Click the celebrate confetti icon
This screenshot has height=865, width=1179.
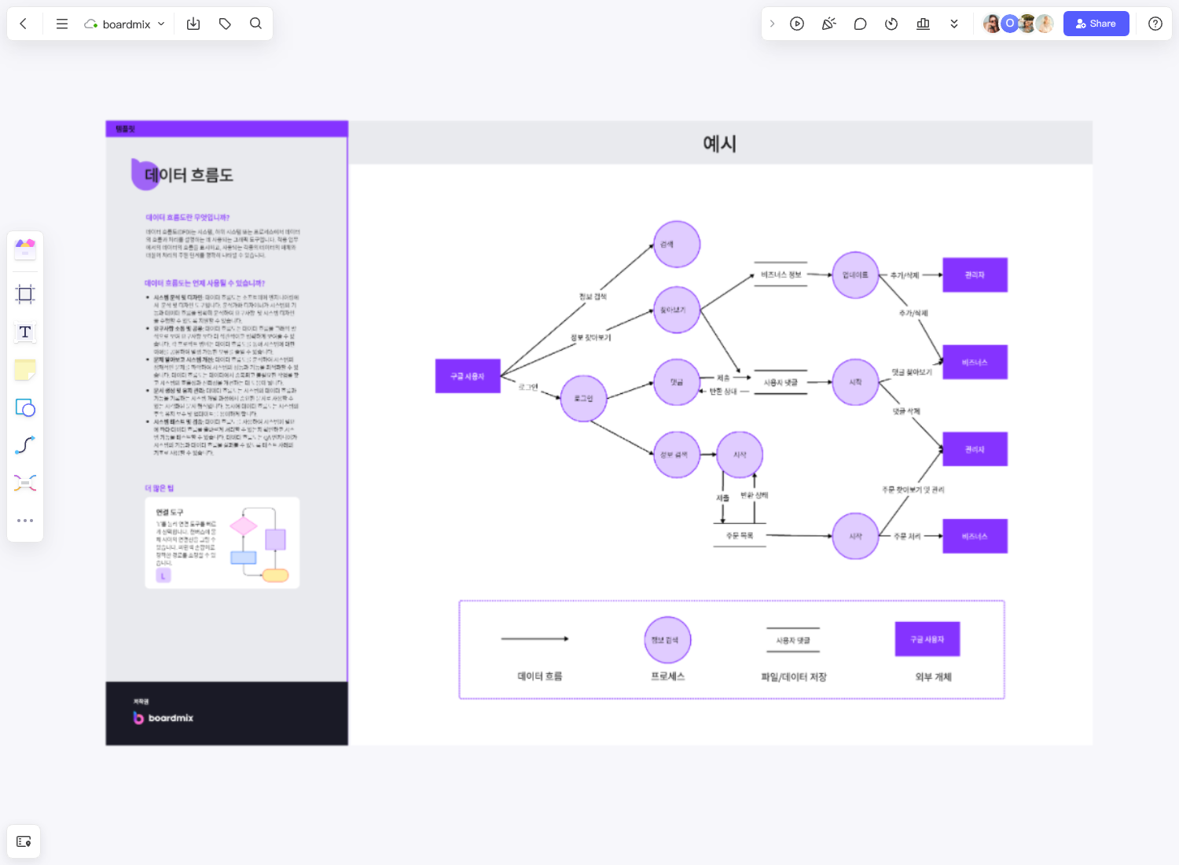click(x=828, y=24)
